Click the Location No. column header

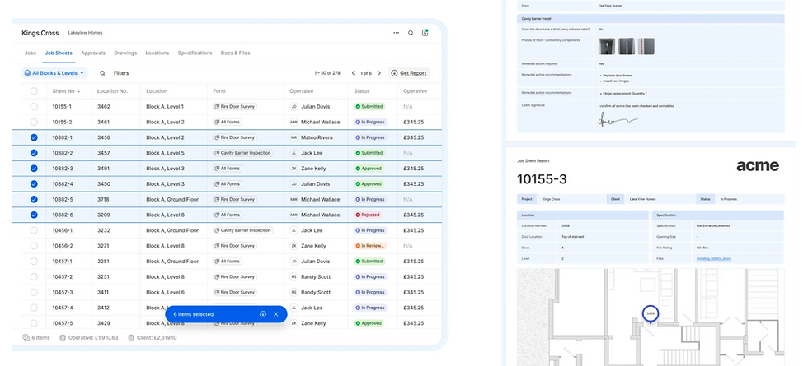tap(112, 91)
